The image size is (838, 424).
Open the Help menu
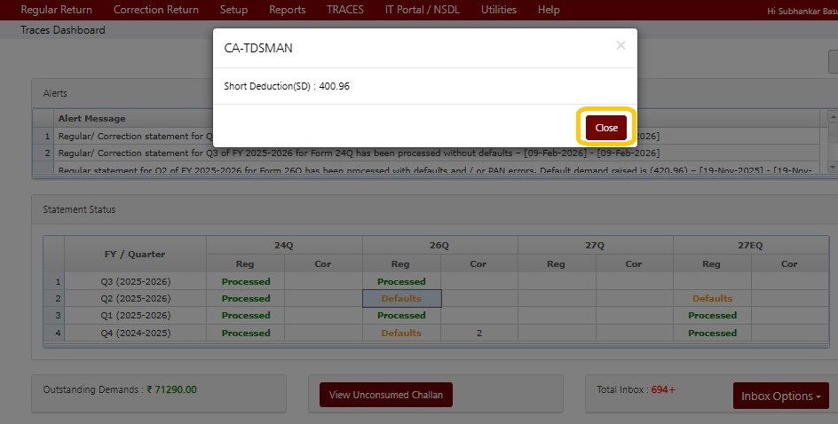549,10
